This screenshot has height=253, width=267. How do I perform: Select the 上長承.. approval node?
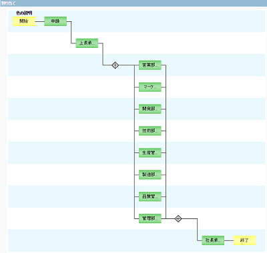[x=87, y=43]
